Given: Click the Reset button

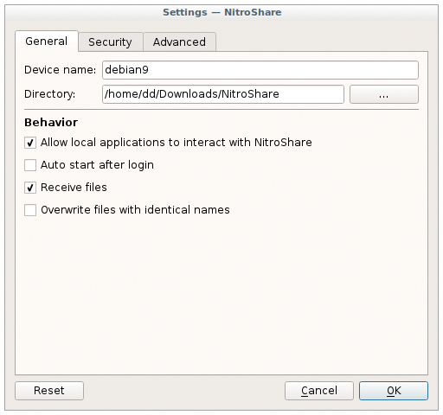Looking at the screenshot, I should 49,391.
